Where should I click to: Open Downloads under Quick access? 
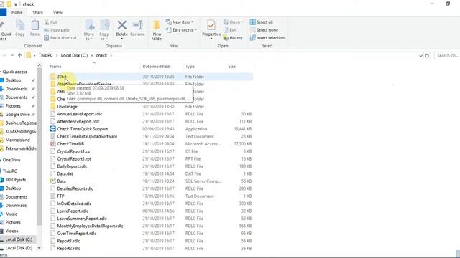16,89
